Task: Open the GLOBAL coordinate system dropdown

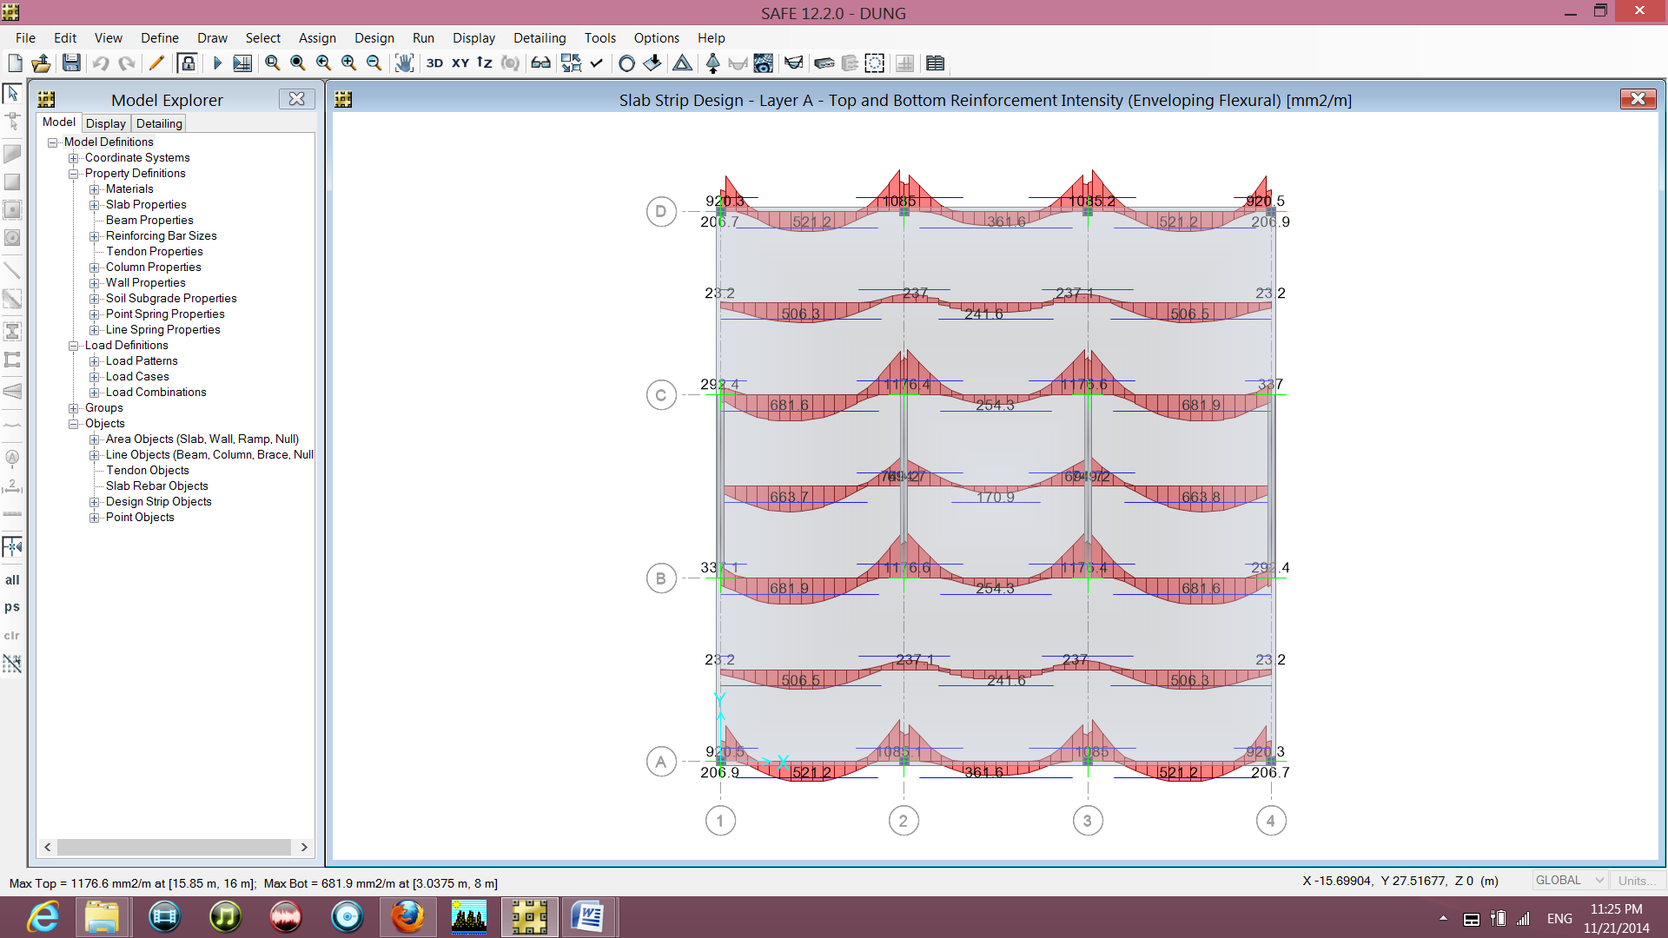Action: click(1569, 881)
